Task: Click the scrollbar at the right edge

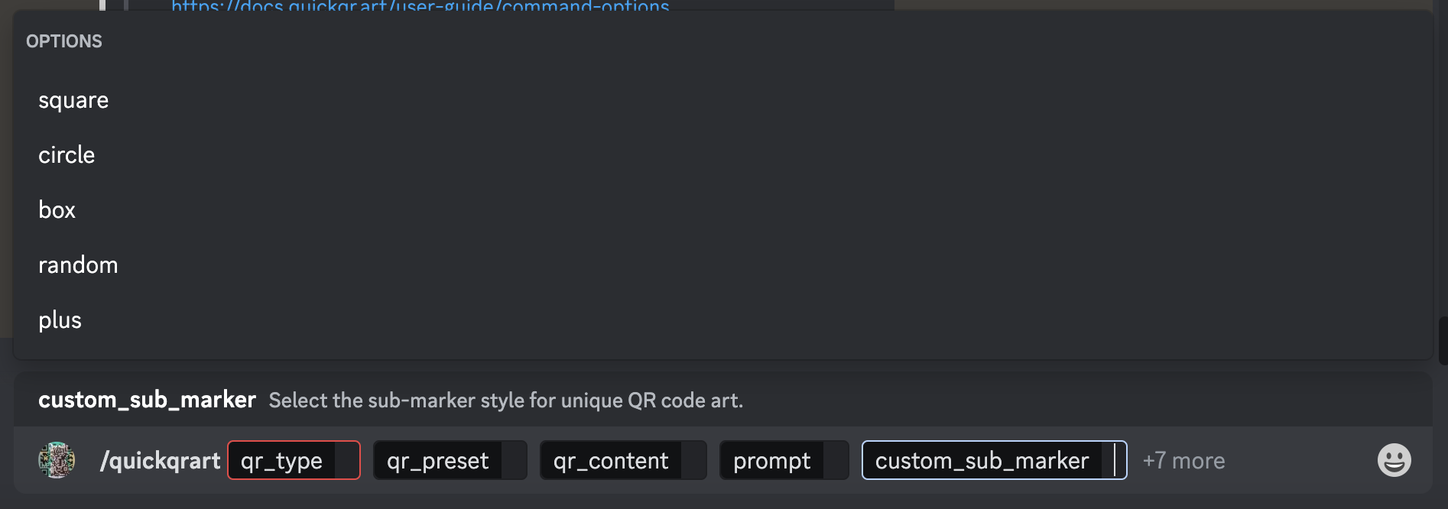Action: (x=1443, y=341)
